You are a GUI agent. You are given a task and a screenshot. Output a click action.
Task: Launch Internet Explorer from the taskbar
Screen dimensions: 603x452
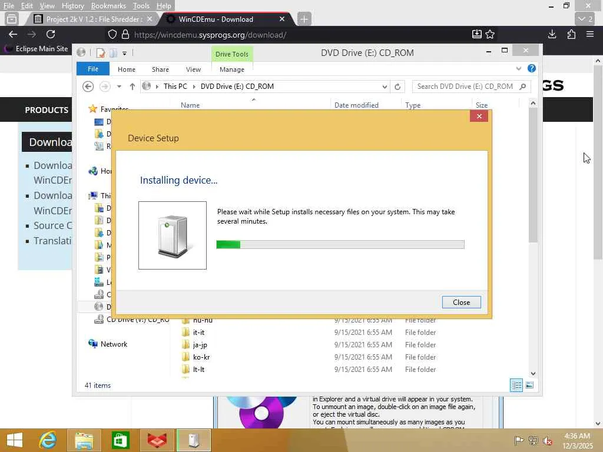48,440
